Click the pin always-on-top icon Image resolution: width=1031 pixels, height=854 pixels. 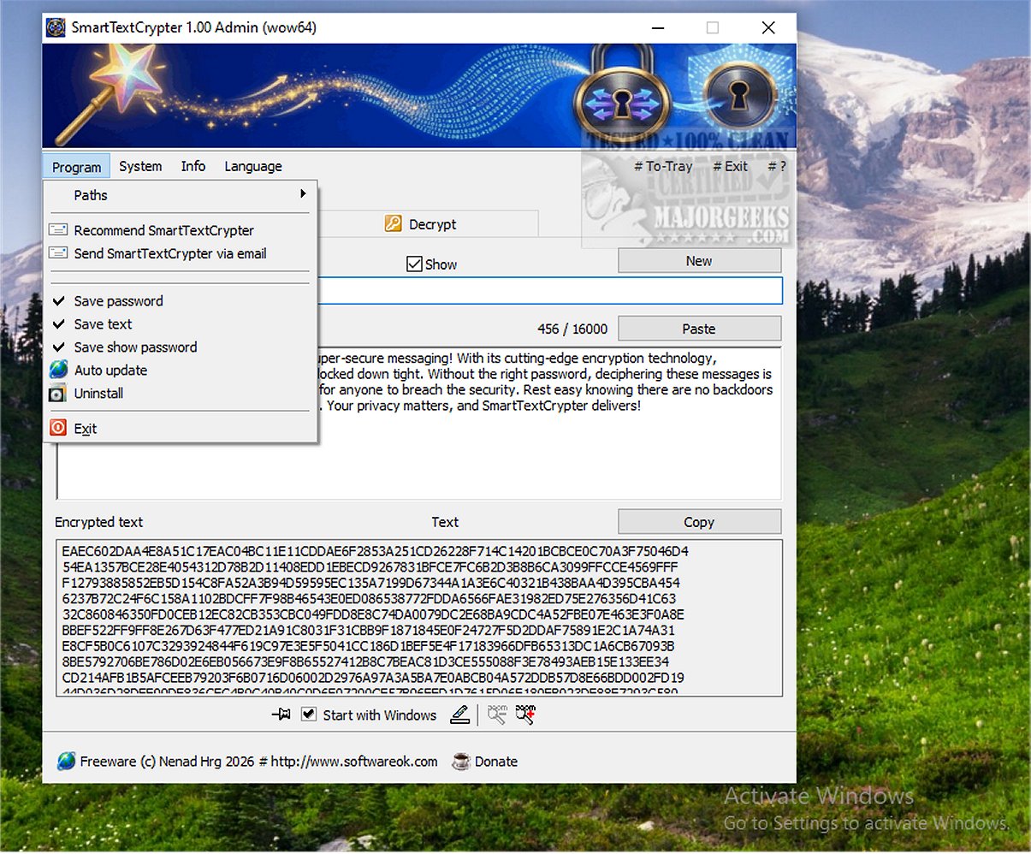tap(281, 715)
